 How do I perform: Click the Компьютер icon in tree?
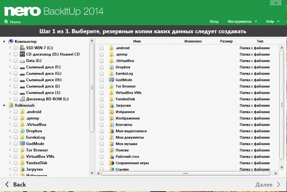pos(11,41)
